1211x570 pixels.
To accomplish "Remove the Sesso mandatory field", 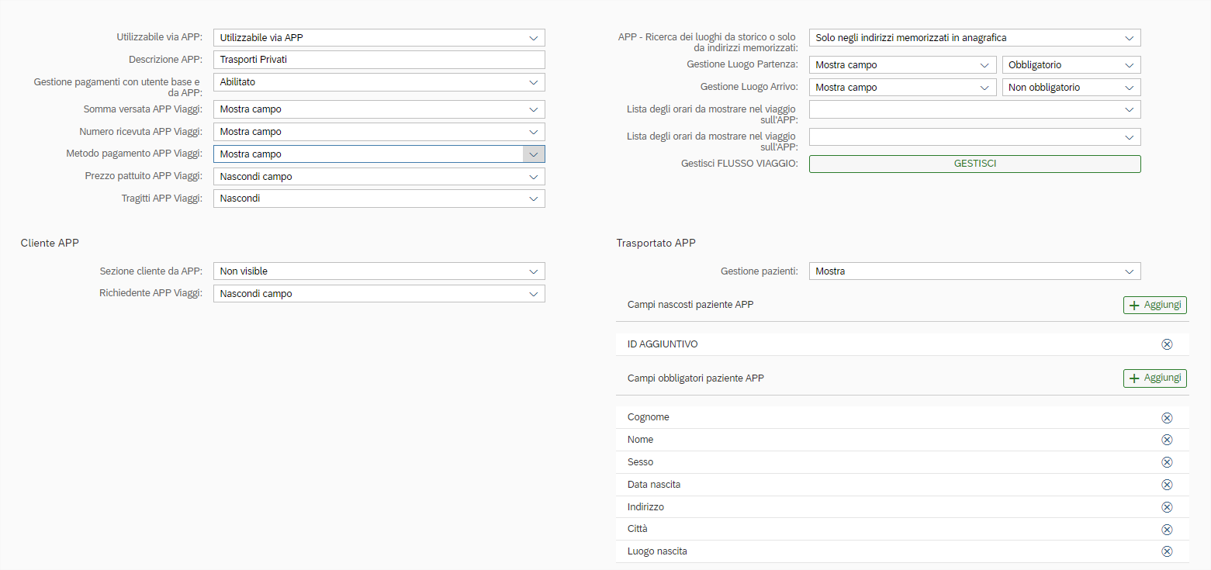I will click(1166, 462).
